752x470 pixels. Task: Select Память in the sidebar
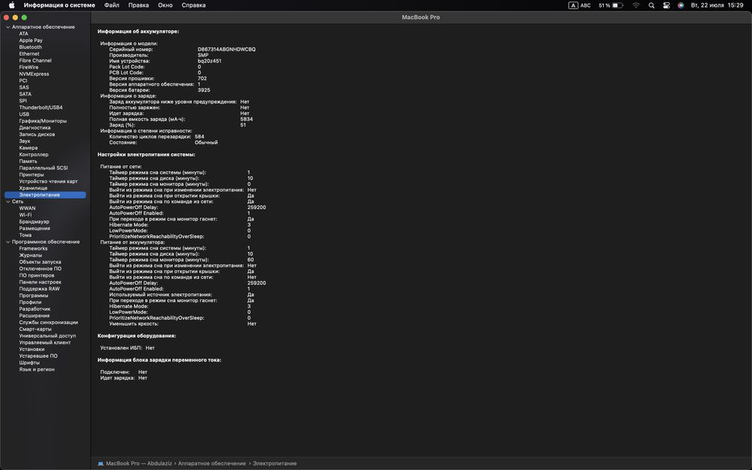tap(28, 161)
